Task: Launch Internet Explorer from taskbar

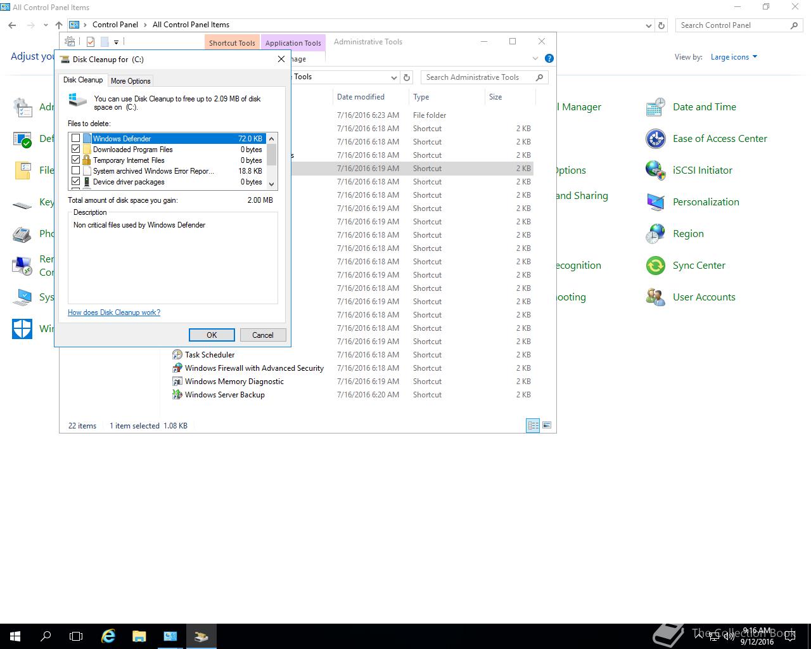Action: click(x=108, y=636)
